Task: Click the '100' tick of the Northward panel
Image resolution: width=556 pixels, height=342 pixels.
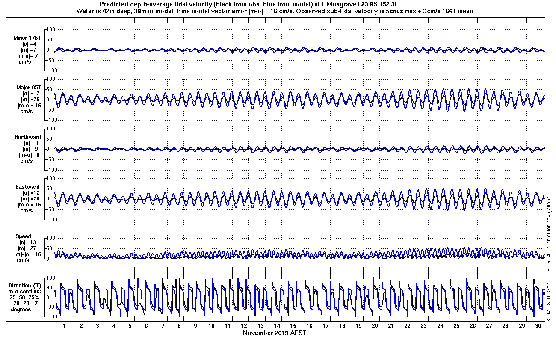Action: pyautogui.click(x=51, y=129)
